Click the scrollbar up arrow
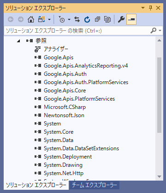The height and width of the screenshot is (193, 166). tap(160, 40)
